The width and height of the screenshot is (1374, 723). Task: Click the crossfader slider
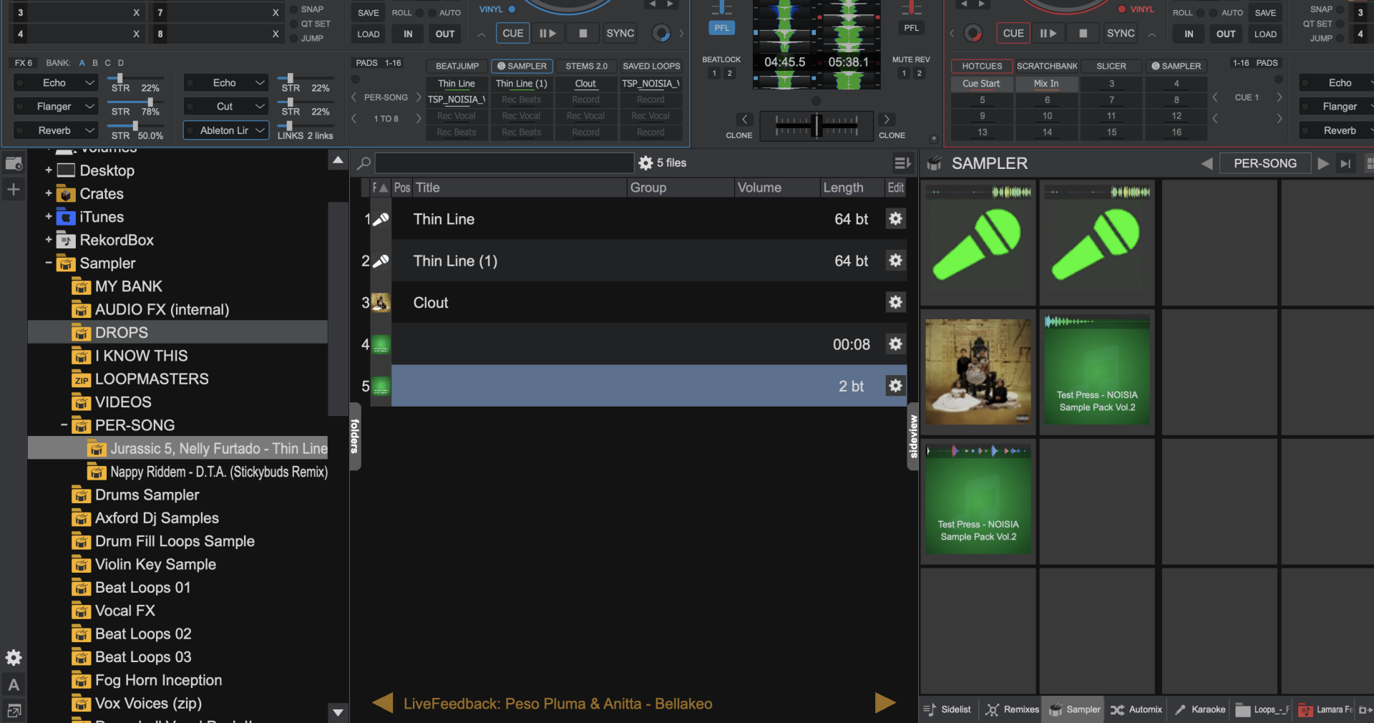(816, 125)
